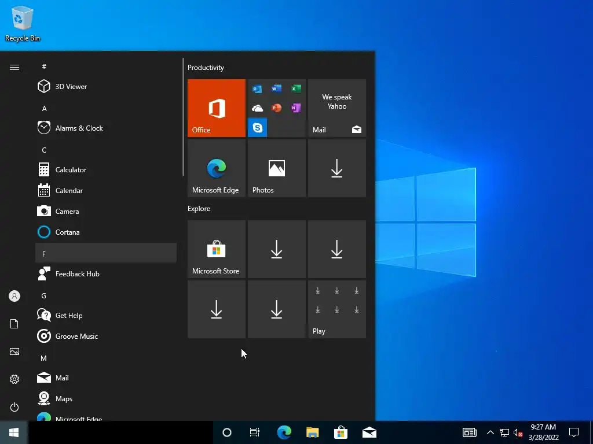The image size is (593, 444).
Task: Open the Microsoft Store tile
Action: pyautogui.click(x=217, y=249)
